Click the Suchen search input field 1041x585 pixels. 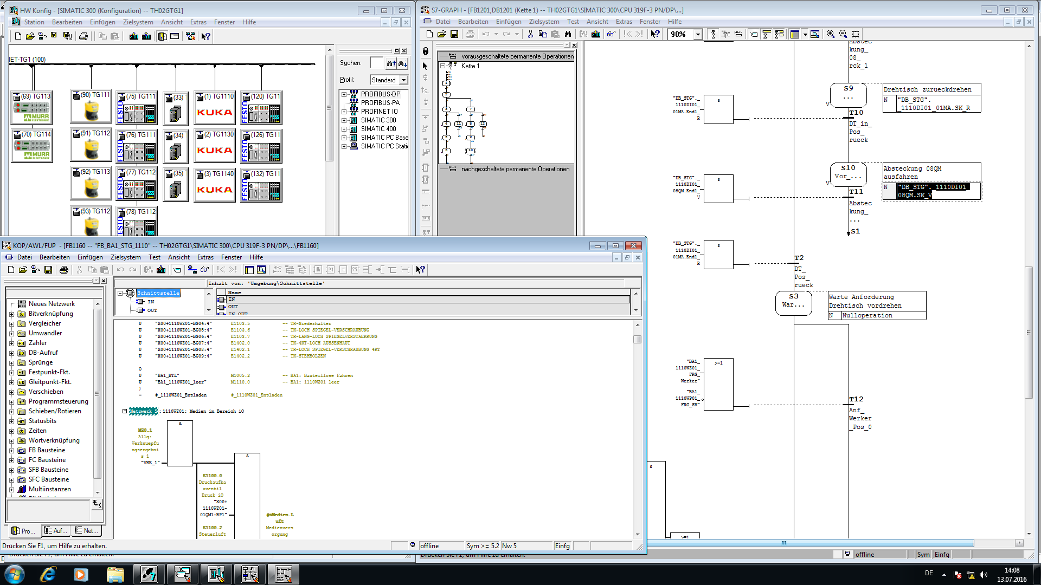376,63
